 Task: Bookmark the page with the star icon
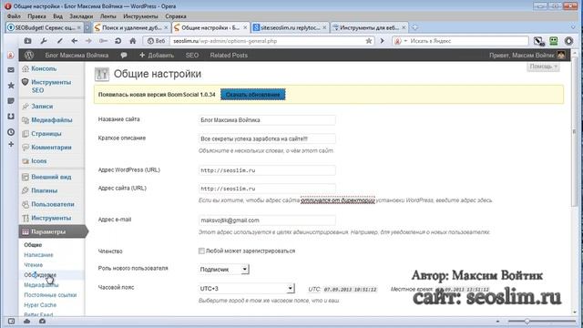tap(368, 41)
